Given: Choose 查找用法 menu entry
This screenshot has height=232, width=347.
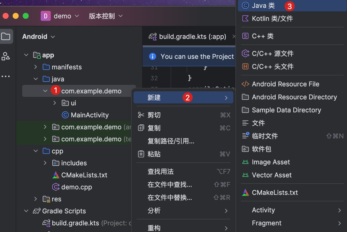Looking at the screenshot, I should [x=183, y=171].
